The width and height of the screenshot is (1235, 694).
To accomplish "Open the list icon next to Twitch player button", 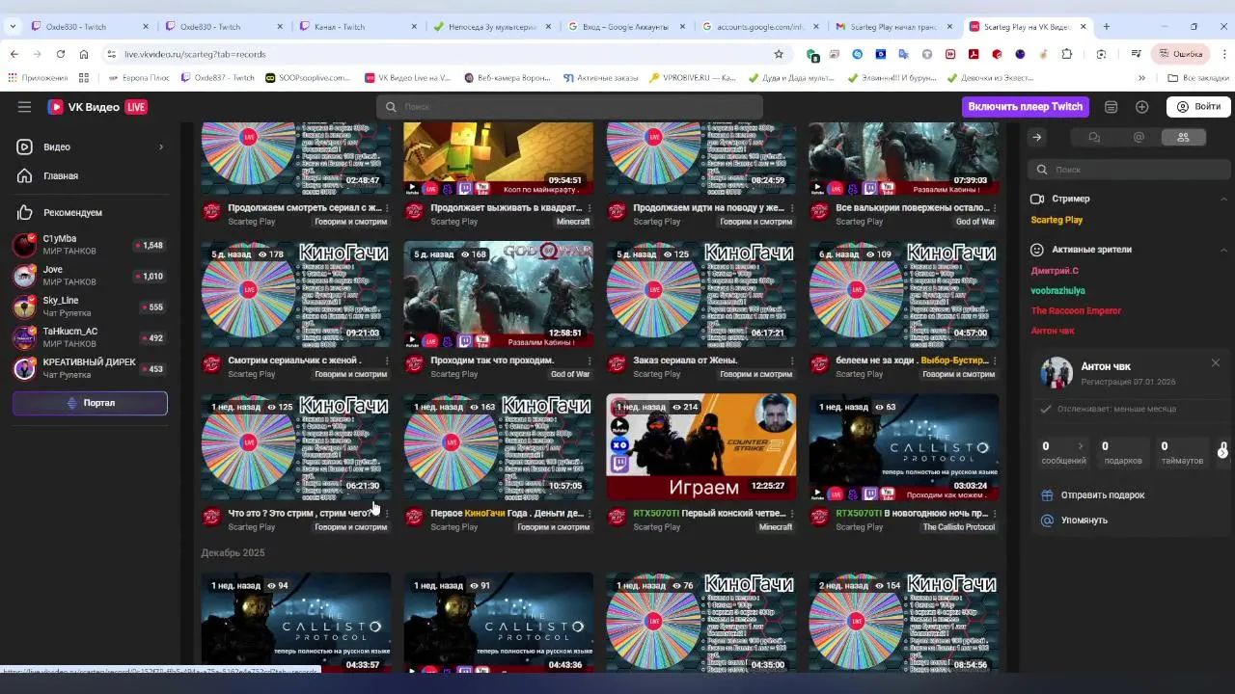I will pos(1111,107).
